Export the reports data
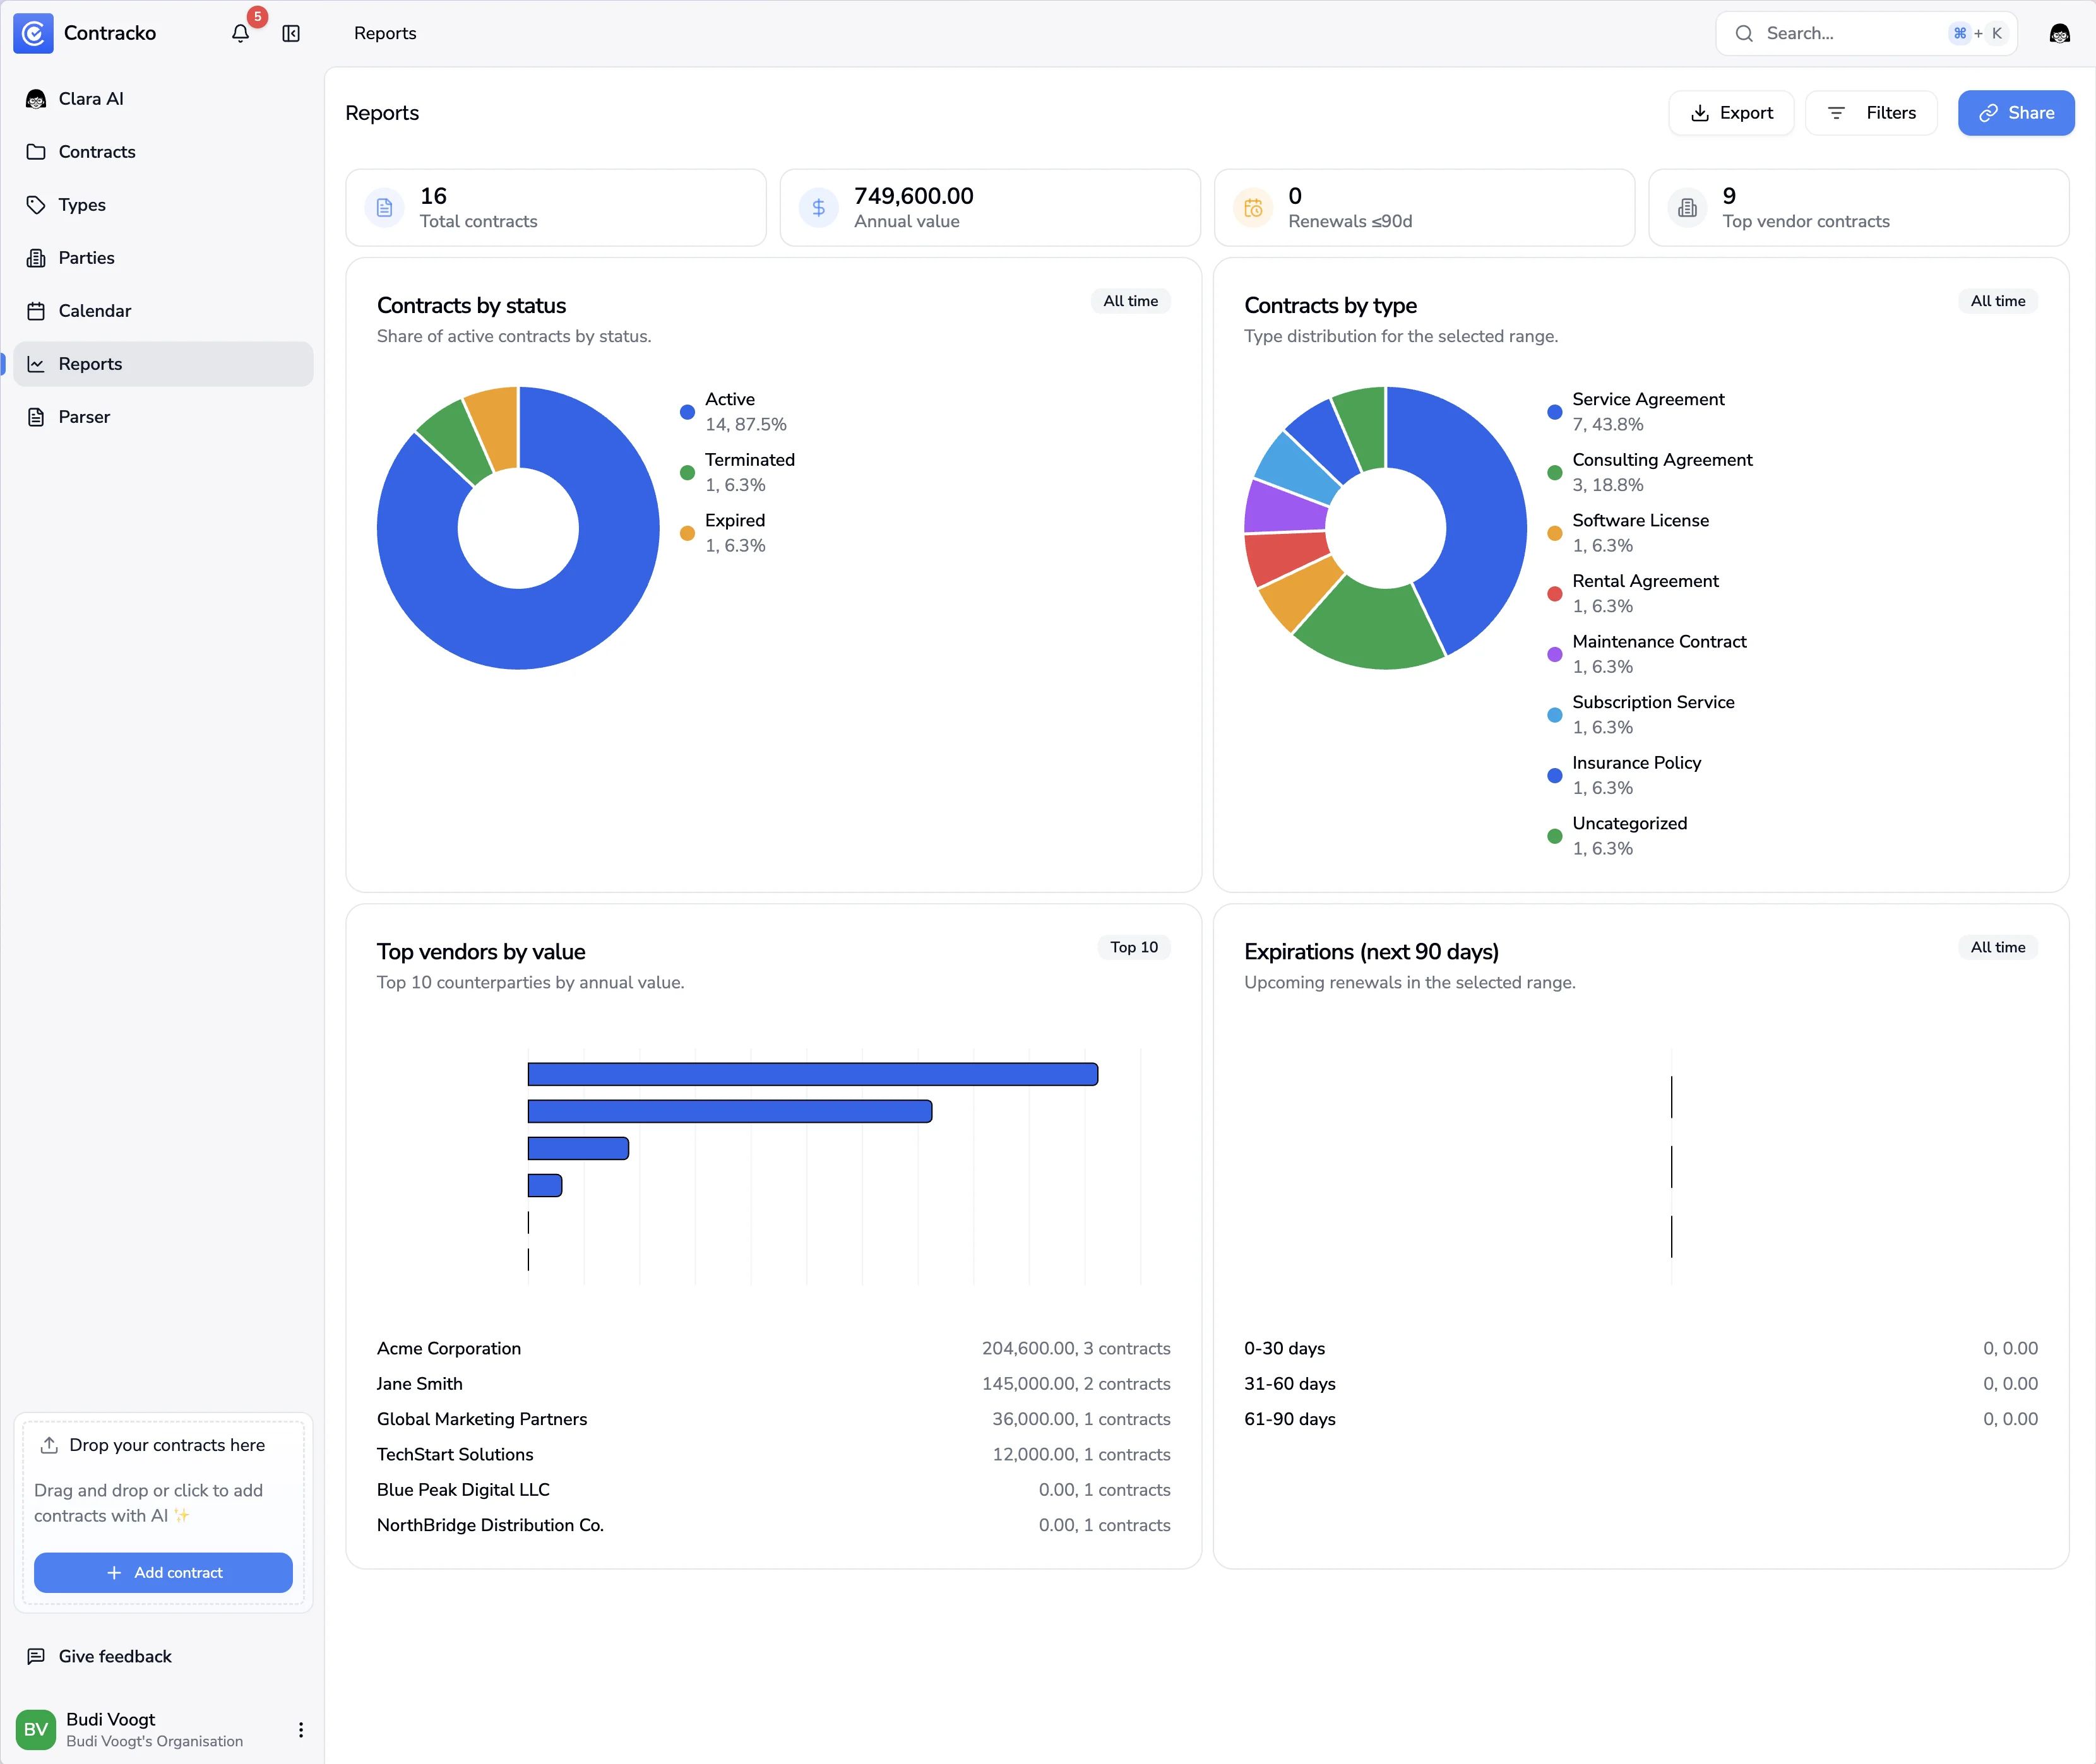 [x=1732, y=112]
